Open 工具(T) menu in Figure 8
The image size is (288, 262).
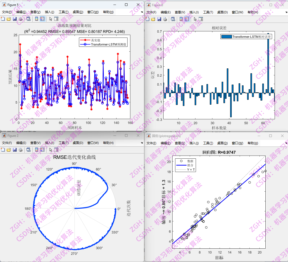pyautogui.click(x=208, y=12)
